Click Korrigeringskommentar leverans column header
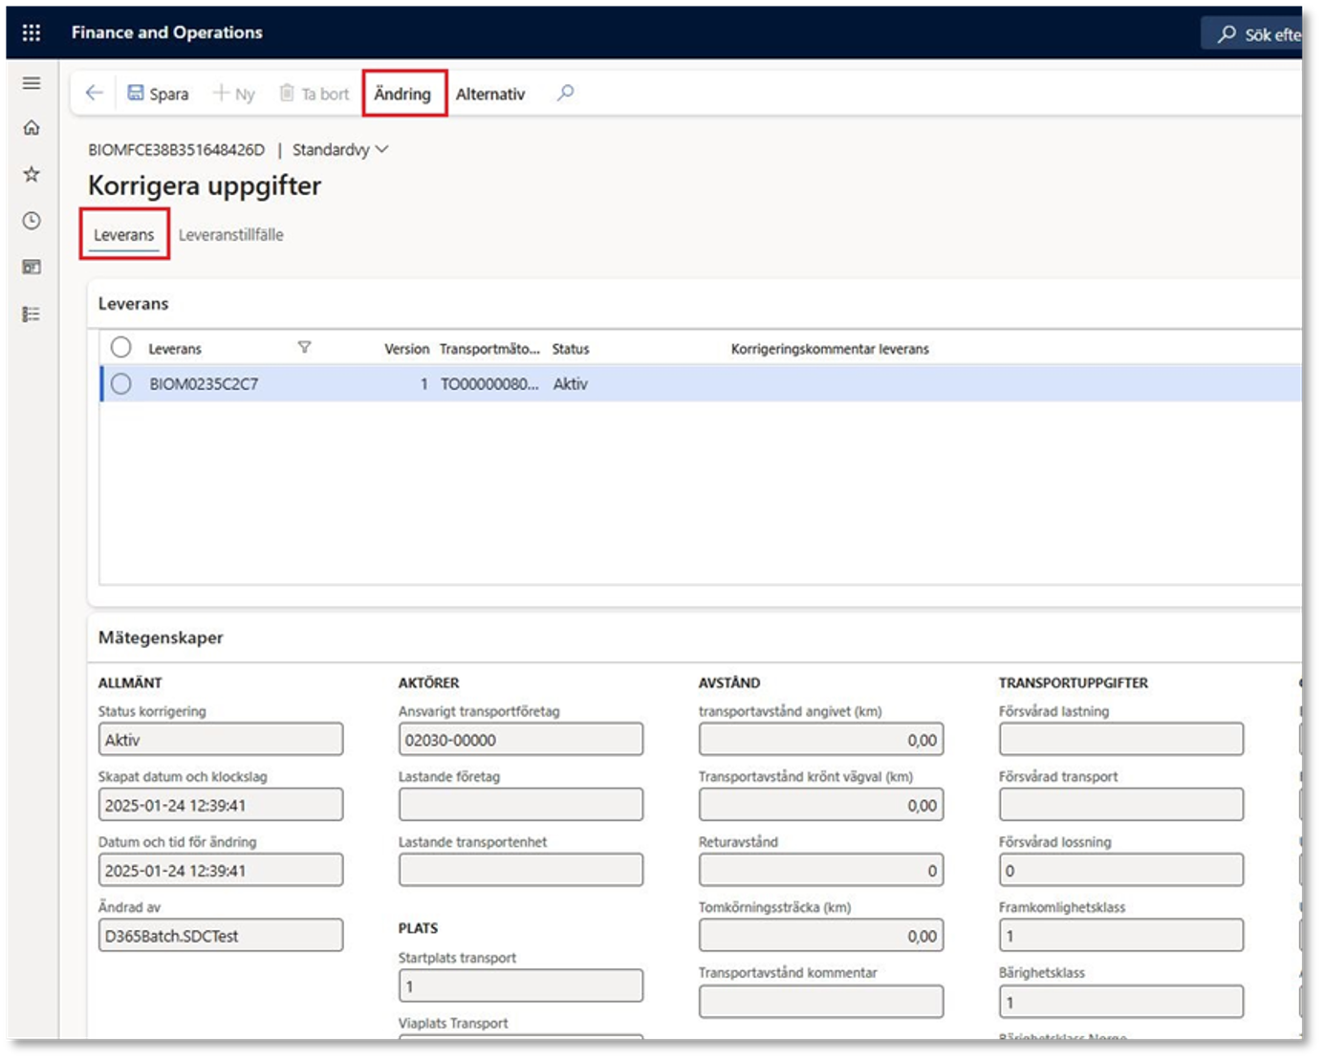The width and height of the screenshot is (1324, 1061). 830,349
